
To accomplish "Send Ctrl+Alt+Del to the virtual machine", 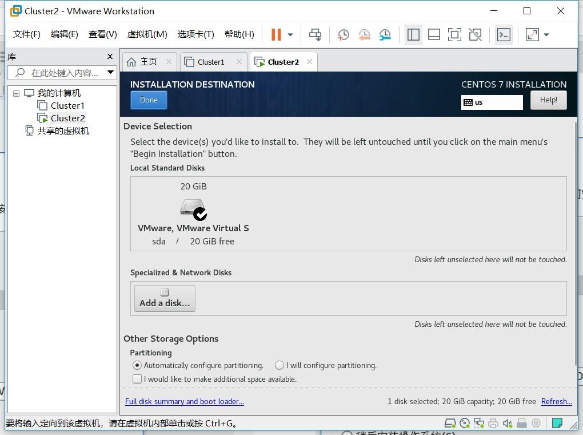I will click(x=316, y=35).
